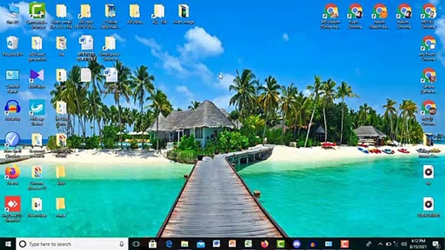The image size is (445, 250).
Task: Open the Action Center notifications
Action: click(x=436, y=244)
